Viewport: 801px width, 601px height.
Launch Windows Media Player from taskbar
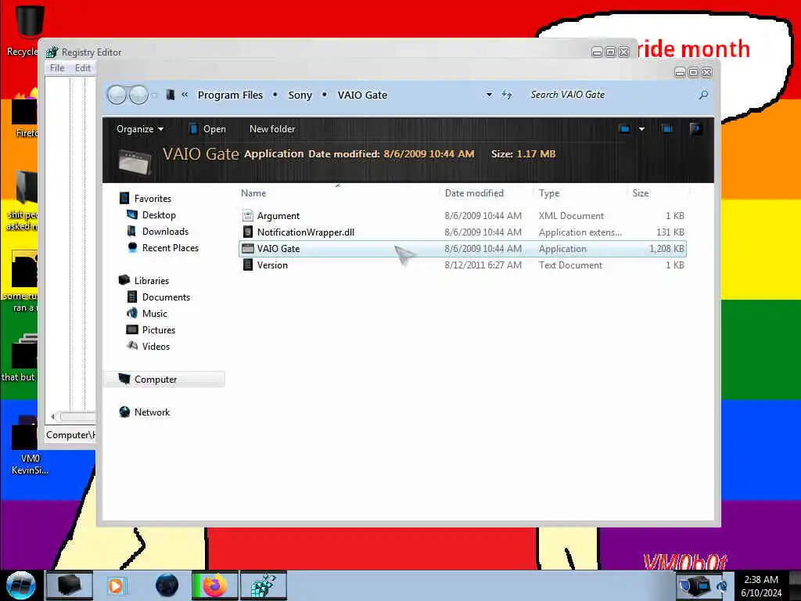click(117, 585)
